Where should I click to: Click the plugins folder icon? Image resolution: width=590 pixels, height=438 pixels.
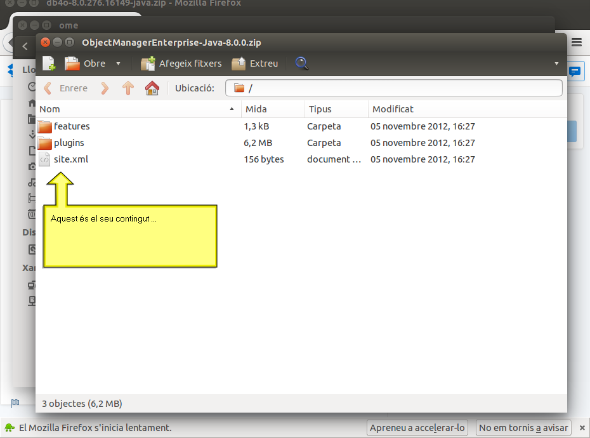click(x=45, y=143)
